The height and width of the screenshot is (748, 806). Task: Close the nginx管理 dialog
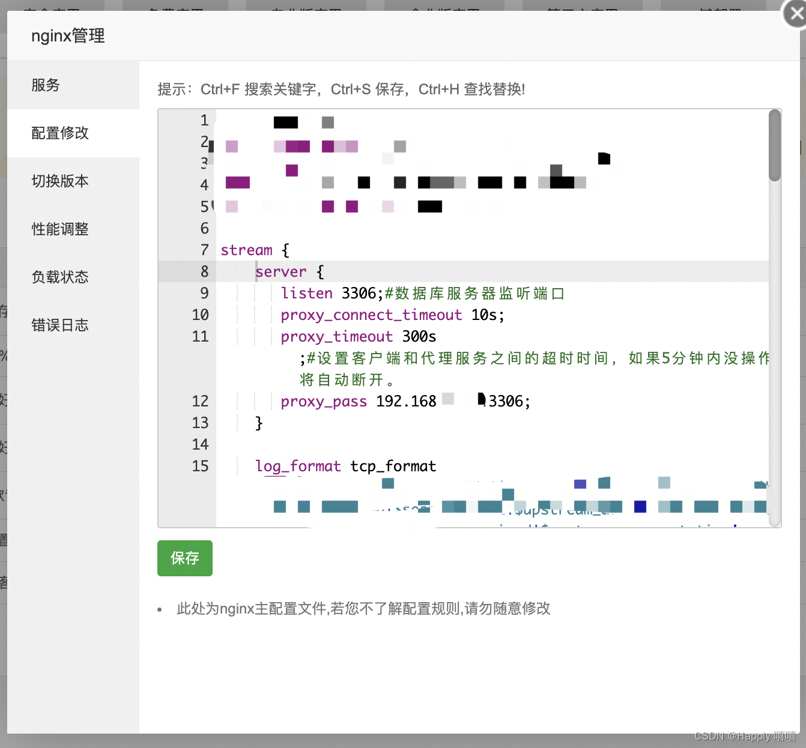[x=796, y=14]
